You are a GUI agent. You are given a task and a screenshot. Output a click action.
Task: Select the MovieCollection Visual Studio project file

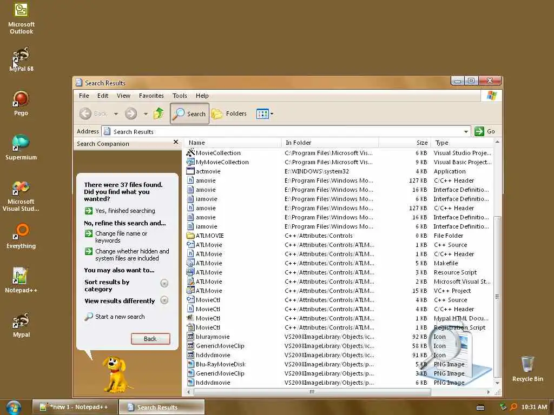(218, 153)
